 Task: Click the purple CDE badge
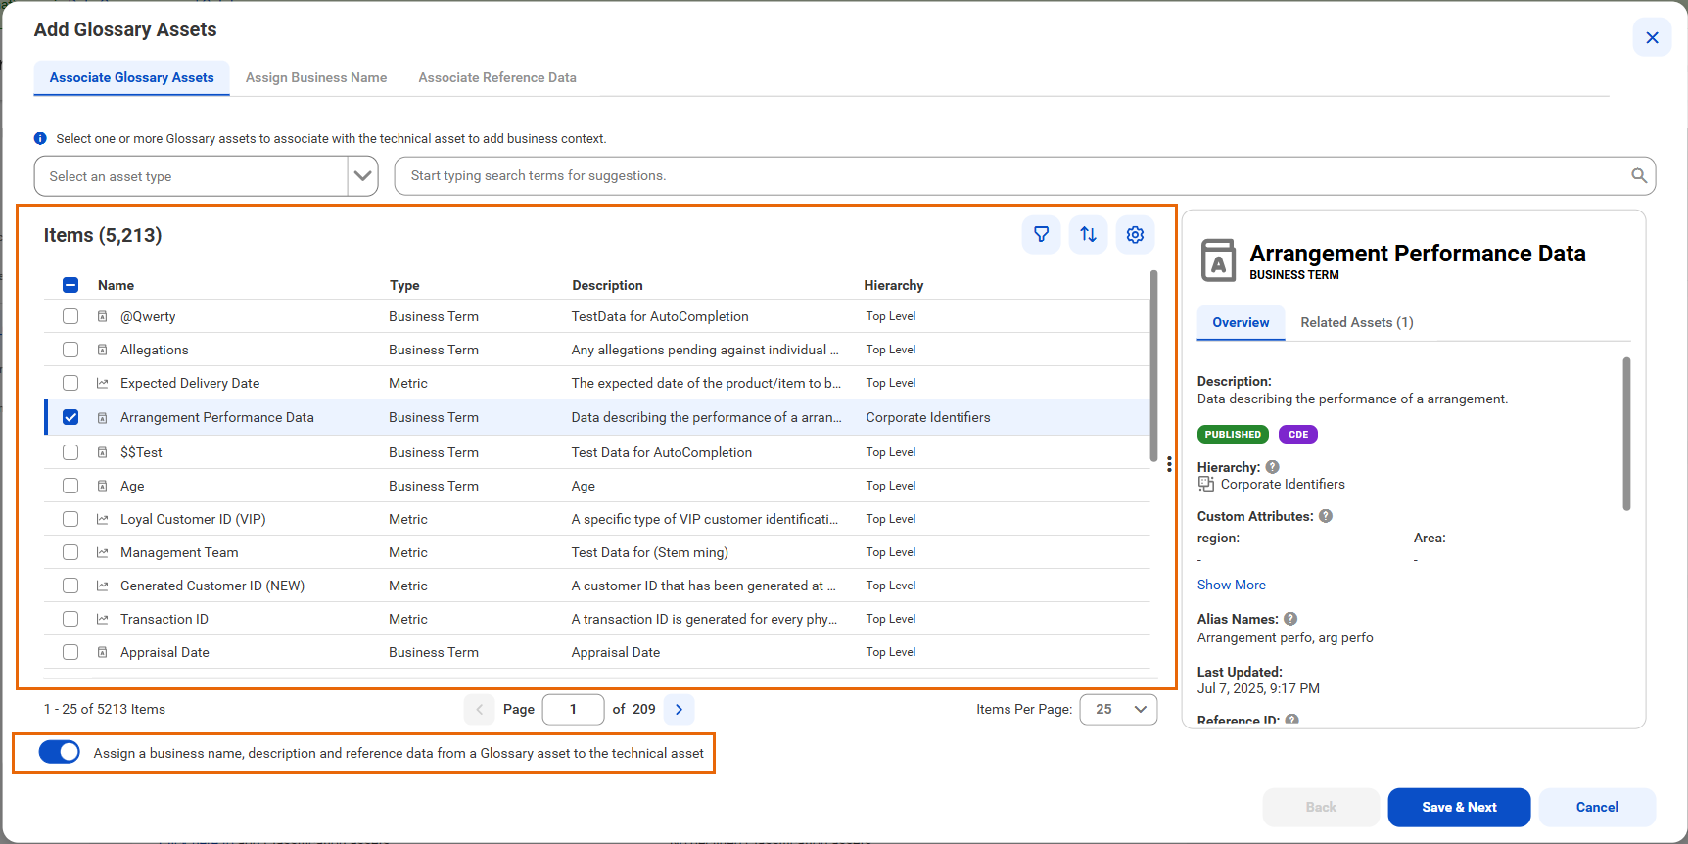tap(1298, 435)
